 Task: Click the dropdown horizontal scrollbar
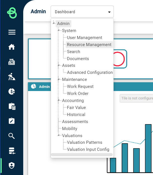coord(82,154)
